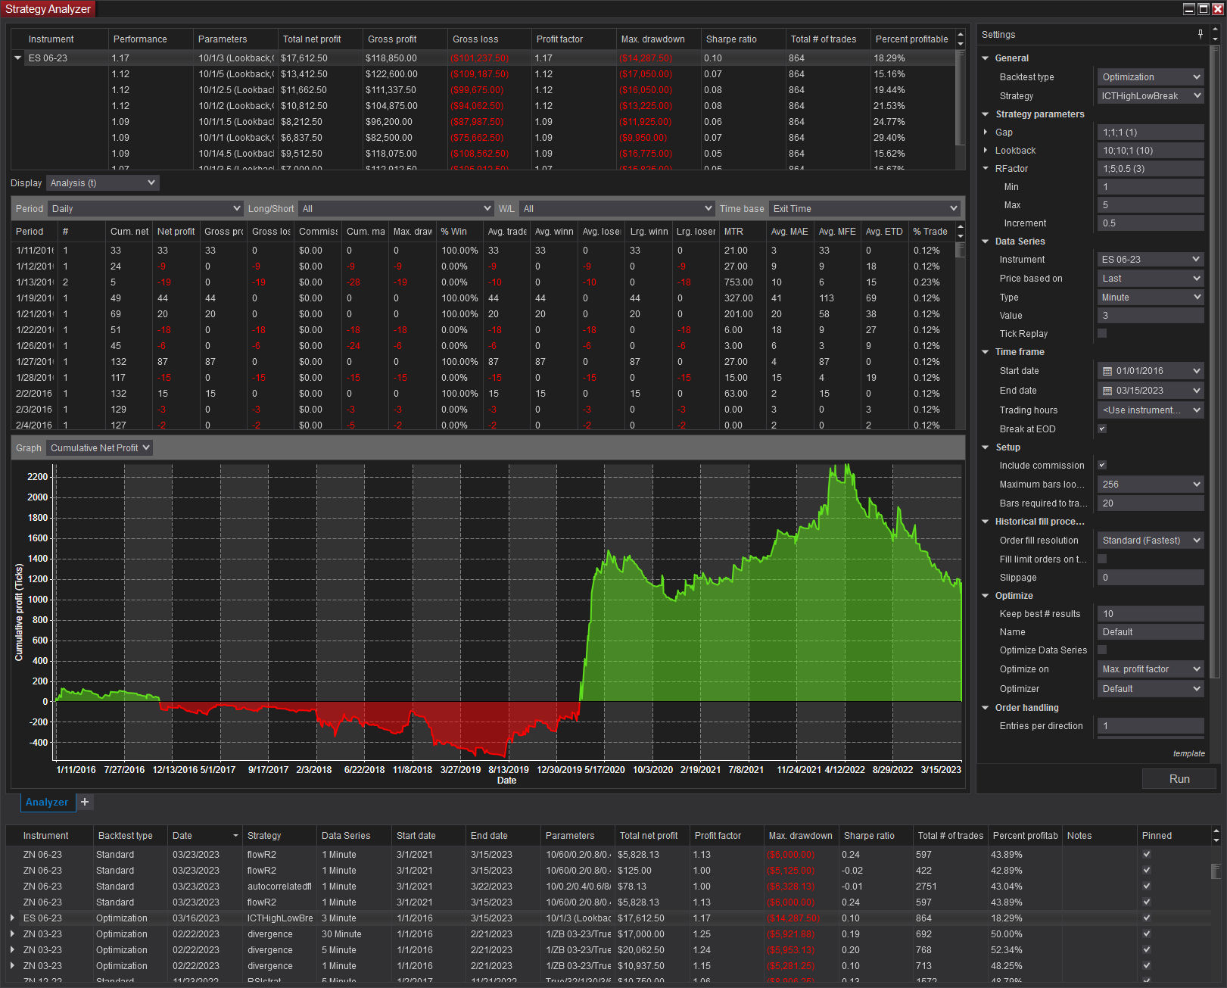
Task: Open the Display Analysis dropdown
Action: [102, 183]
